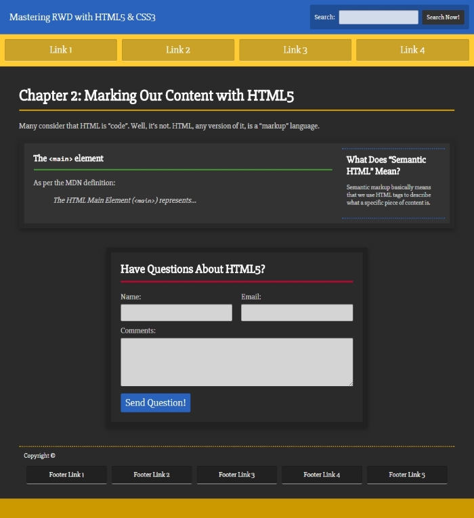Screen dimensions: 474x518
Task: Click the Mastering RWD with HTML5 & CSS3 title
Action: click(83, 17)
